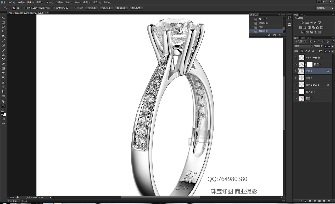Open the 文件(F) menu
This screenshot has width=335, height=204.
pos(12,2)
